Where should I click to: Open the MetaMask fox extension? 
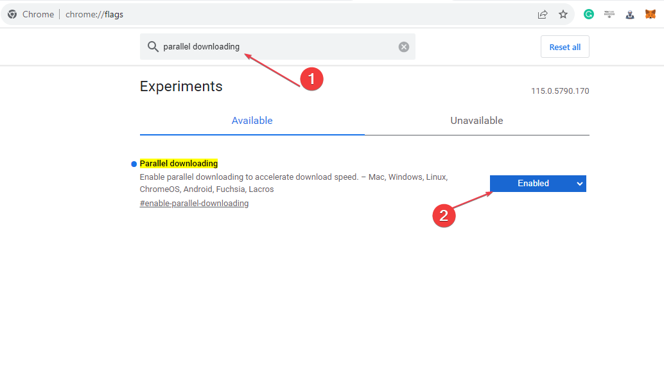[x=651, y=14]
